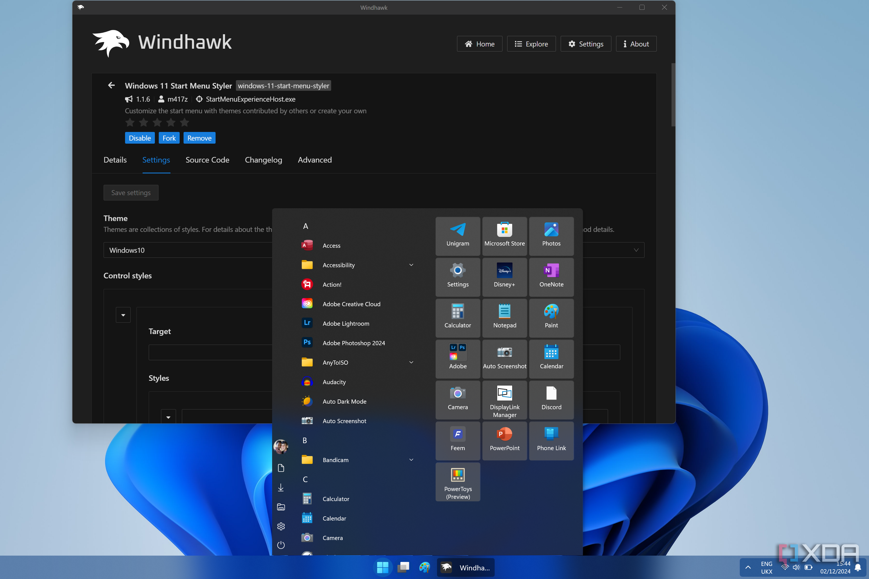The height and width of the screenshot is (579, 869).
Task: Open the Unigram tile in Start menu
Action: 458,236
